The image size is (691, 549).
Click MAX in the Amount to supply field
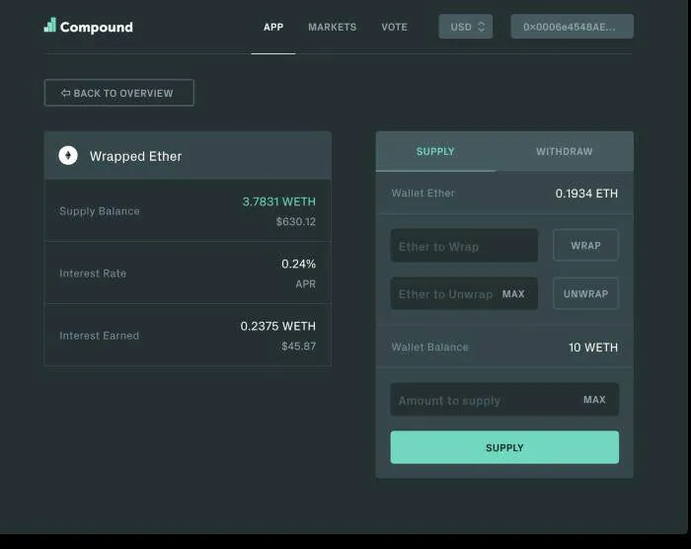coord(594,400)
